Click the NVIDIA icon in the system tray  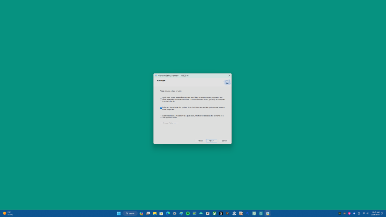(340, 213)
